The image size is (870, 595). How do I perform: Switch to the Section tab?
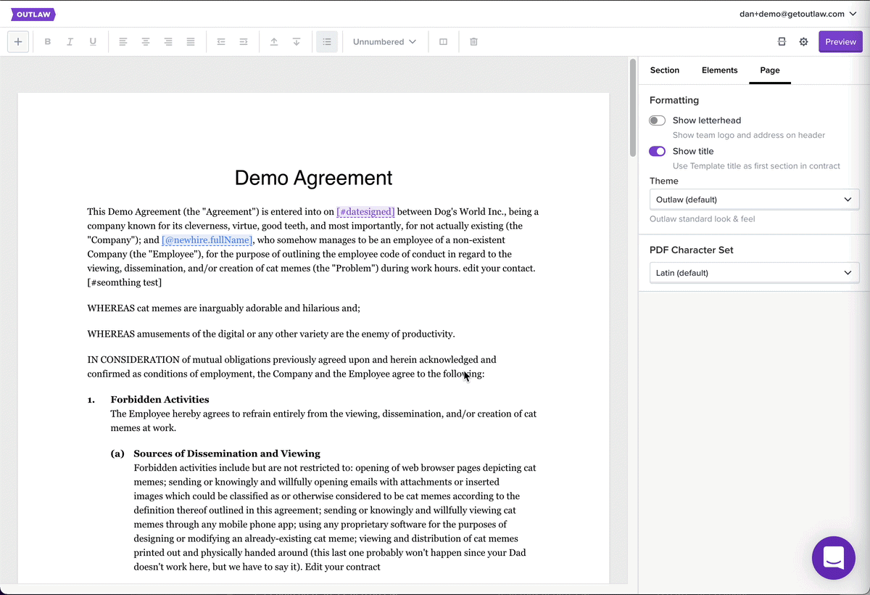click(x=665, y=70)
